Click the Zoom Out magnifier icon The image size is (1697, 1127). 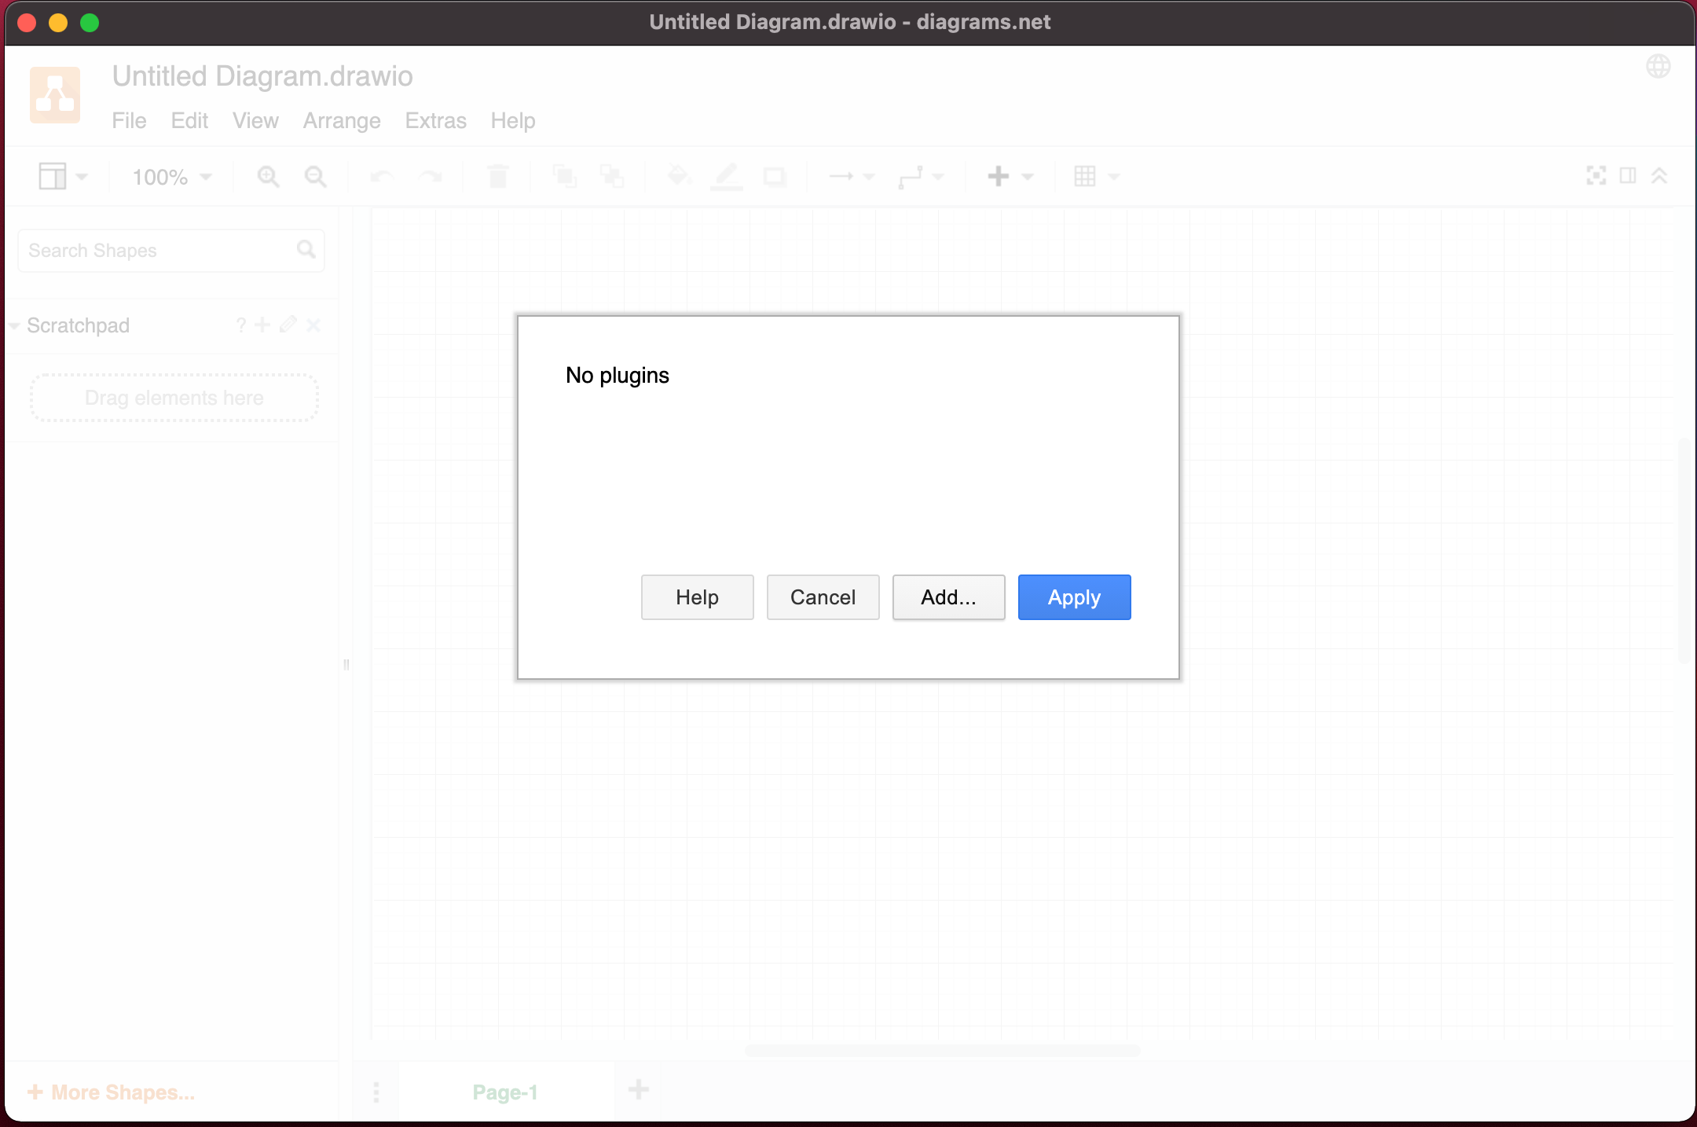pyautogui.click(x=315, y=176)
